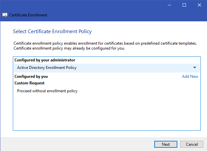
Task: Expand the Active Directory Enrollment Policy chevron
Action: click(194, 67)
